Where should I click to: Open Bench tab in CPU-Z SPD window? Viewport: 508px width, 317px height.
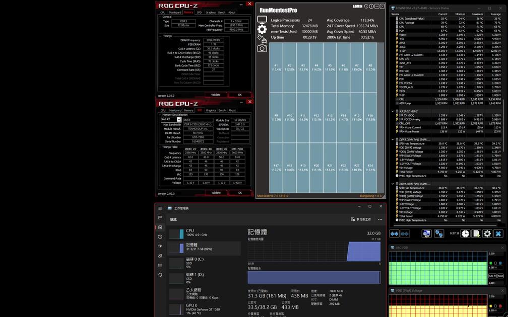coord(222,110)
